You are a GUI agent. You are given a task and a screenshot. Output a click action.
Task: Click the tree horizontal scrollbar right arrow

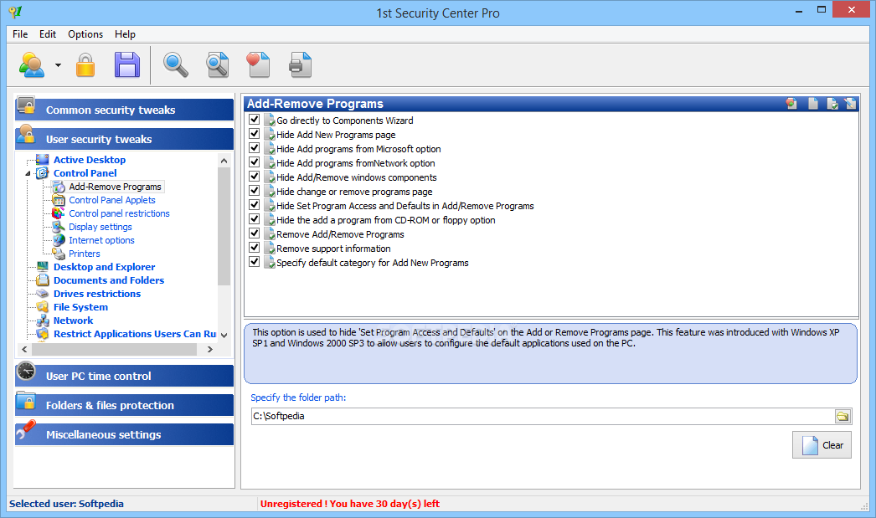(x=210, y=350)
